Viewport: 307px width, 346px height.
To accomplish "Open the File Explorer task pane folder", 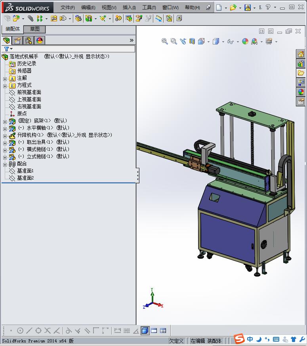I will click(x=301, y=73).
